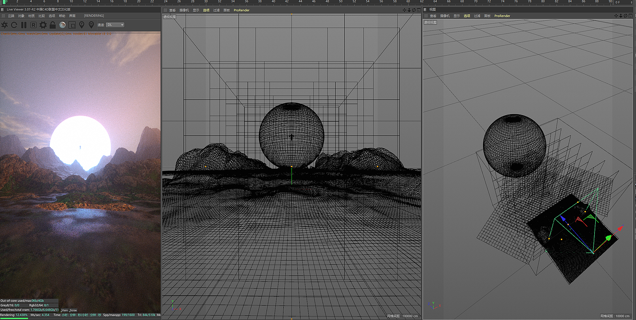
Task: Click the Rendering 12.438% status text
Action: tap(14, 315)
